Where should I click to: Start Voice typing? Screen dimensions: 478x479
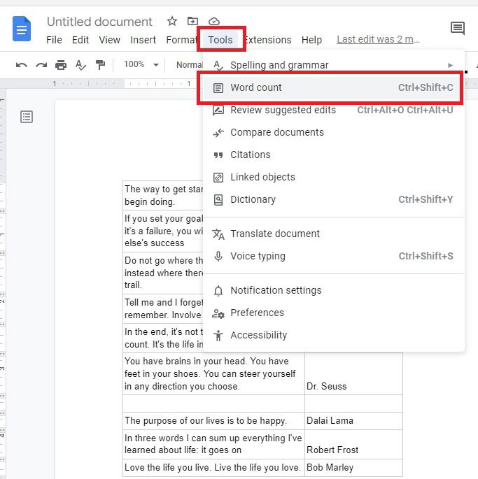tap(334, 256)
